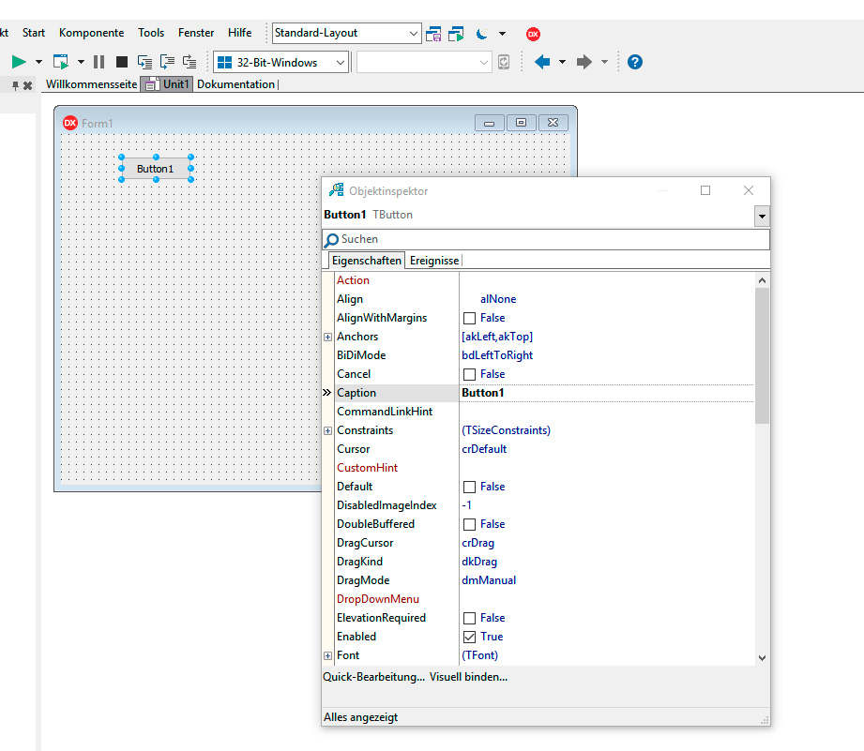
Task: Click the dark mode moon icon
Action: [481, 34]
